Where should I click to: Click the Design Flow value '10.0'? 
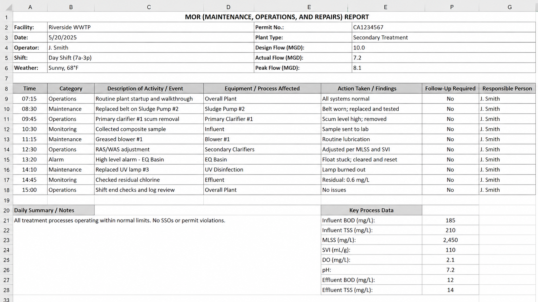point(444,47)
